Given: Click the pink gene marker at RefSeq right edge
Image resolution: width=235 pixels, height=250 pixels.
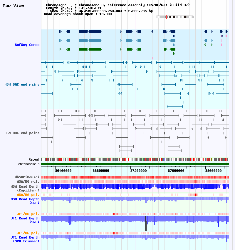Looking at the screenshot, I should [x=226, y=36].
